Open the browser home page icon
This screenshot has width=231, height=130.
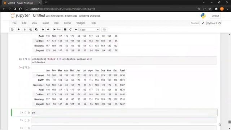pos(20,9)
